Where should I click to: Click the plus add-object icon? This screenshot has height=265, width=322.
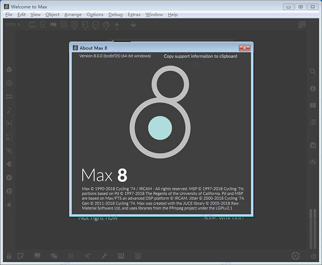click(x=116, y=25)
